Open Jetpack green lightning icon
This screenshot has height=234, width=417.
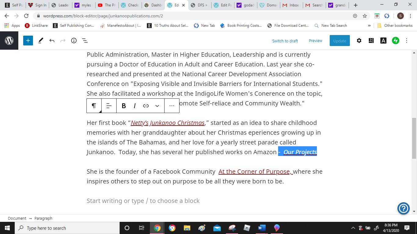(396, 41)
